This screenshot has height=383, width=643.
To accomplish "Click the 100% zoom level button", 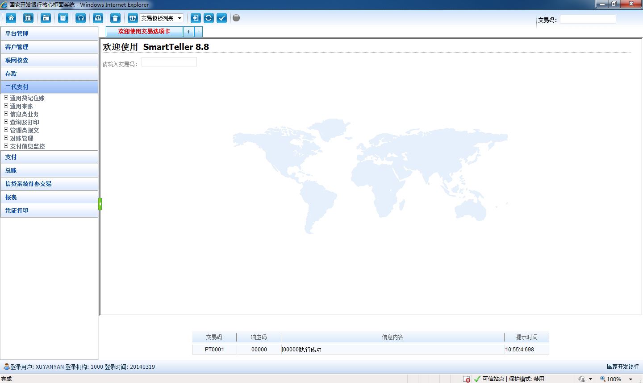I will (610, 379).
